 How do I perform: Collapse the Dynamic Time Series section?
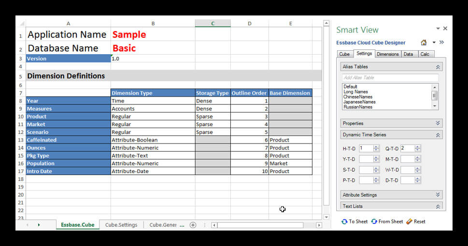pyautogui.click(x=438, y=135)
